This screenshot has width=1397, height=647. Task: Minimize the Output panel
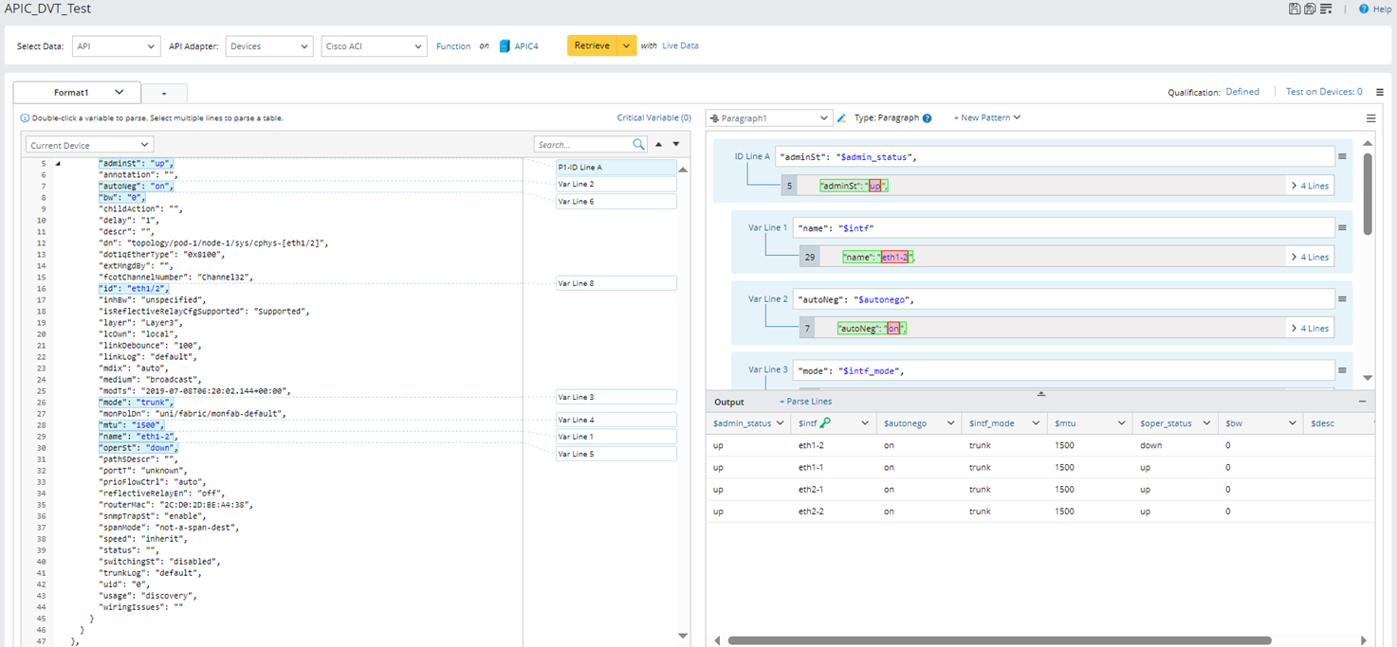(x=1363, y=402)
